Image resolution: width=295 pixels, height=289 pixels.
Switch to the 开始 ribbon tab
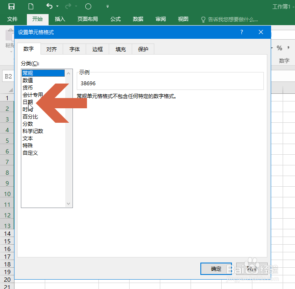coord(38,19)
